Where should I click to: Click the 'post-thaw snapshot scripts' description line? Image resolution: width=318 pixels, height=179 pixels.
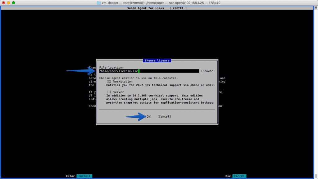pyautogui.click(x=160, y=103)
